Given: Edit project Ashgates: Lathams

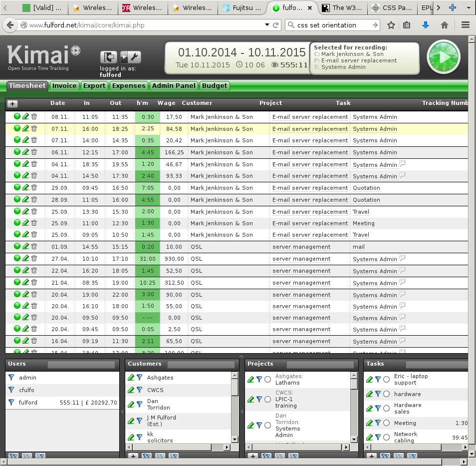Looking at the screenshot, I should tap(251, 380).
